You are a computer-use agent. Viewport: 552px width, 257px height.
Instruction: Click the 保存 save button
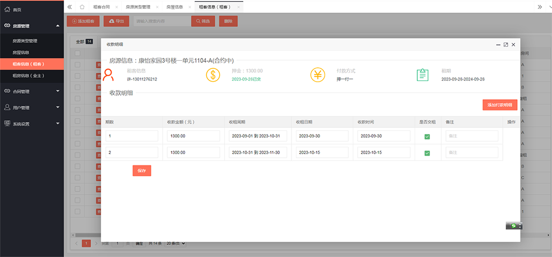click(x=142, y=171)
